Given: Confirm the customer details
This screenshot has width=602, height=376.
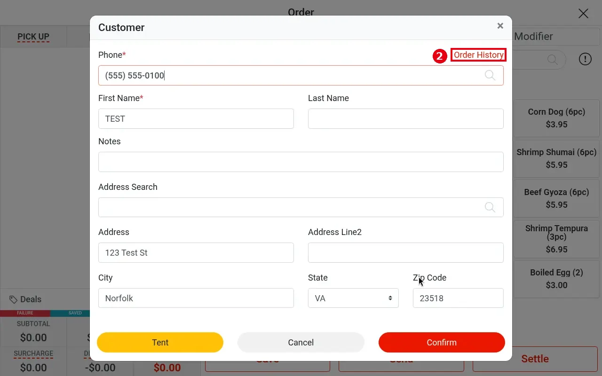Looking at the screenshot, I should coord(442,342).
